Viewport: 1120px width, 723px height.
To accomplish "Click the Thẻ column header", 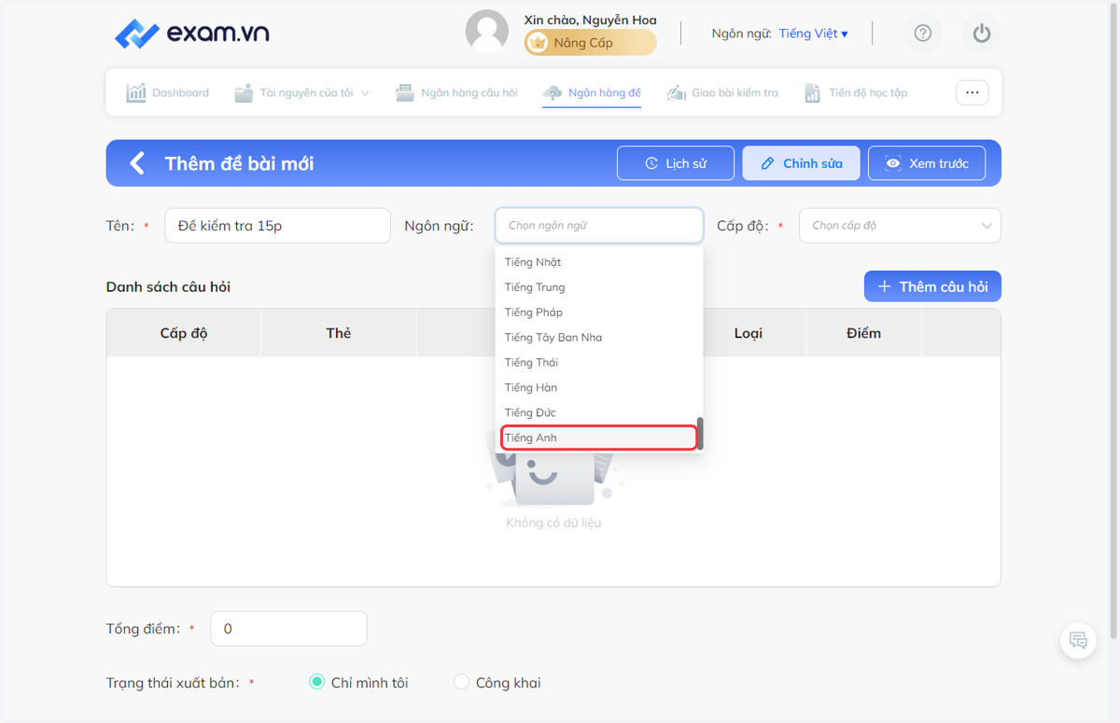I will pyautogui.click(x=339, y=333).
